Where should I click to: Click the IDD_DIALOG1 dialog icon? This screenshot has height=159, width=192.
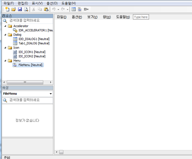[x=15, y=39]
